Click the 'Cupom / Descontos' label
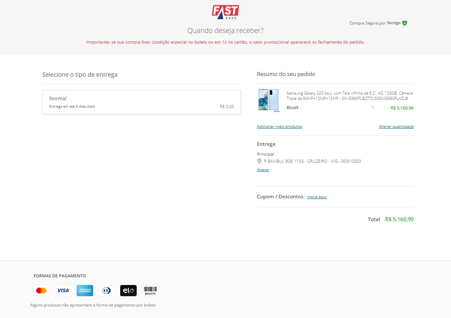Viewport: 451px width, 318px height. (x=280, y=197)
